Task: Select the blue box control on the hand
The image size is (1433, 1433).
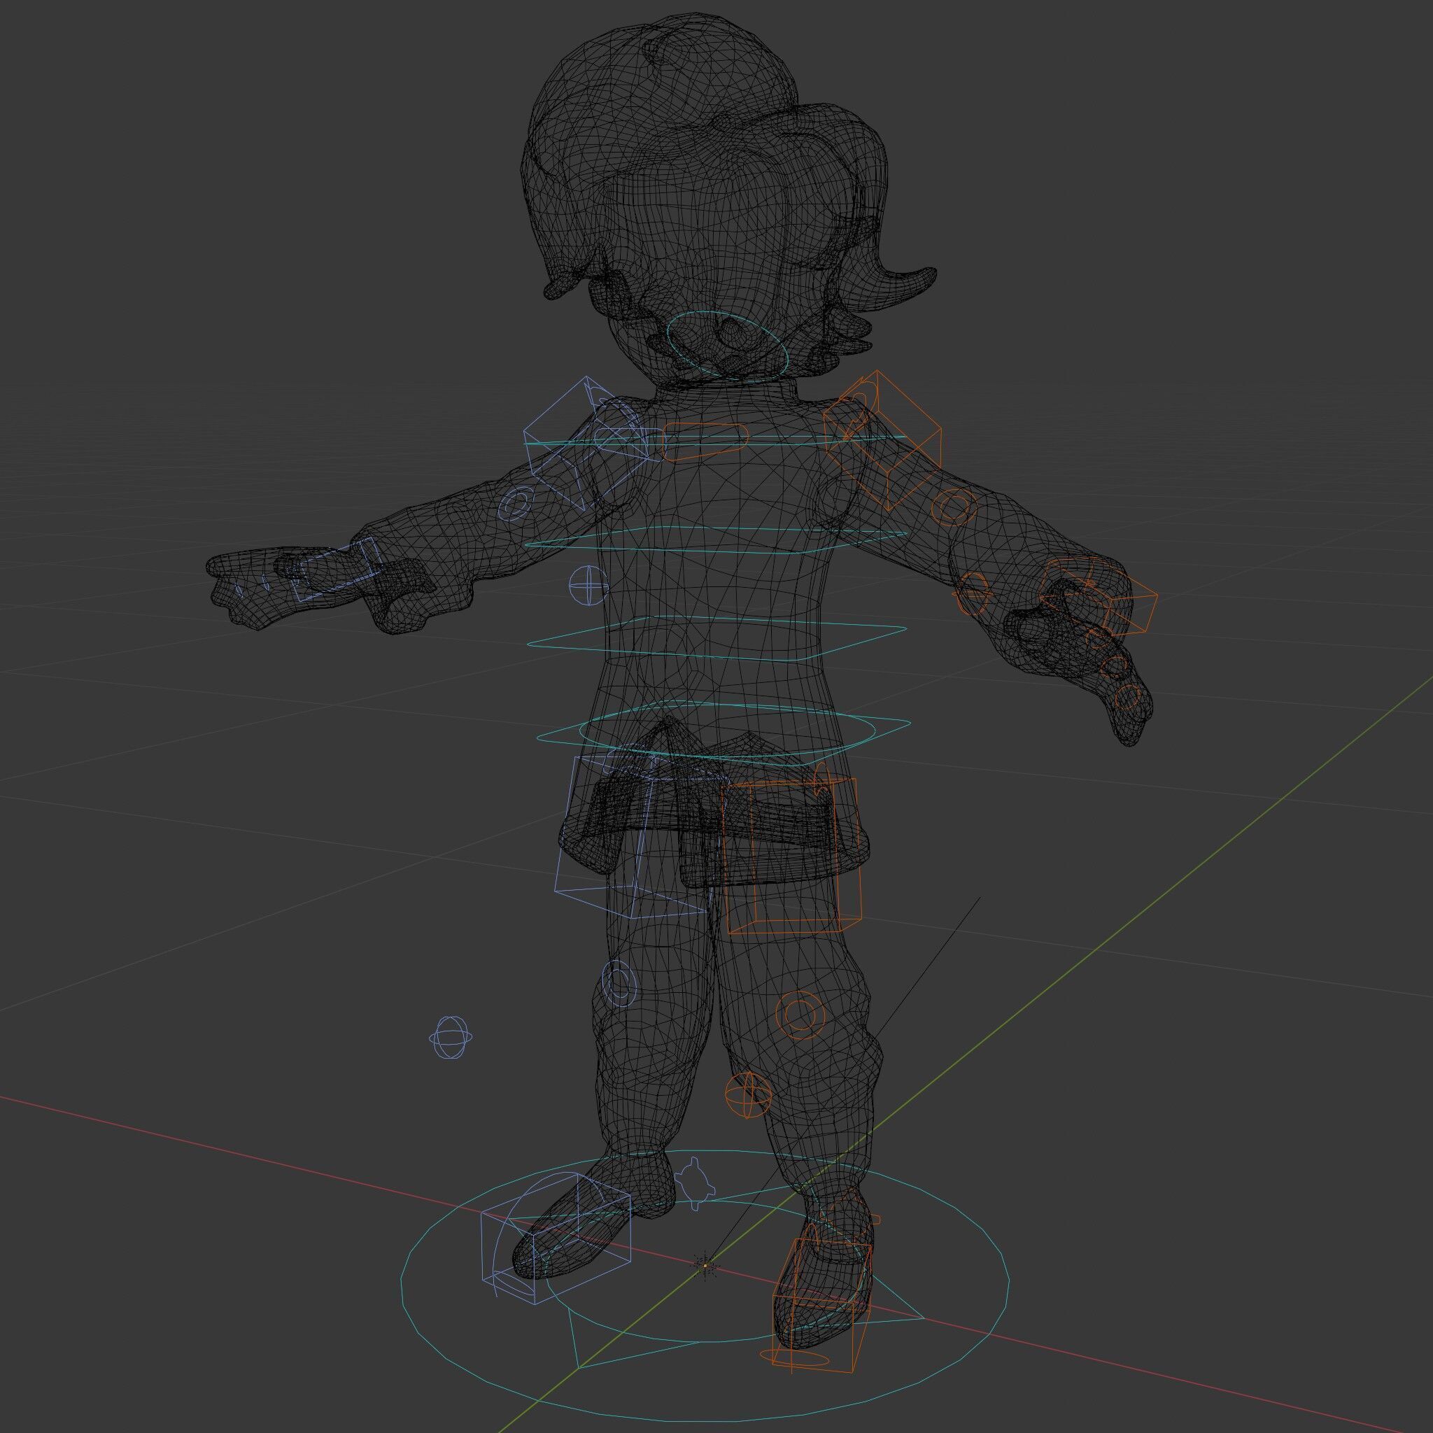Action: point(337,571)
